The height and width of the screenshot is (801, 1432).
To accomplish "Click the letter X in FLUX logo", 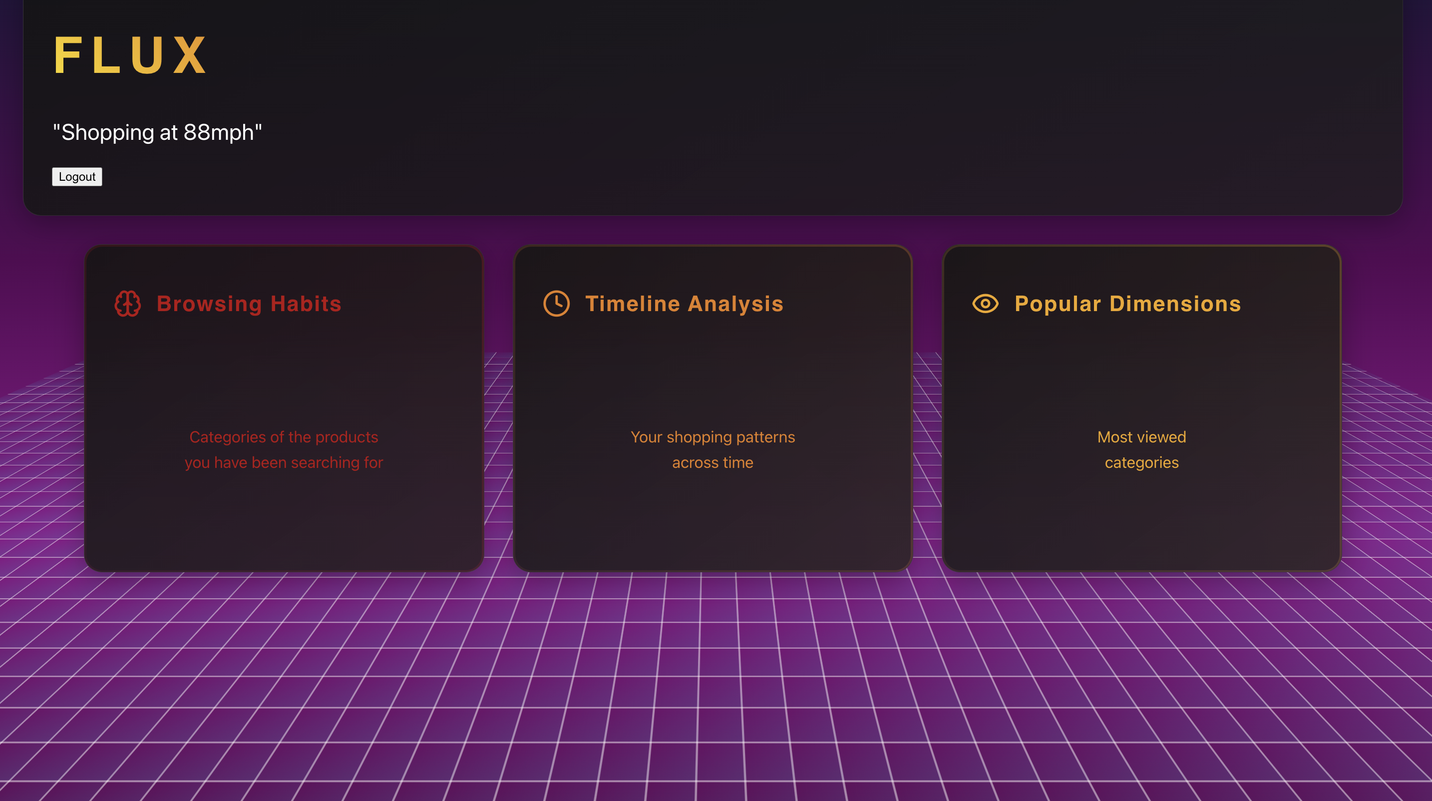I will point(190,55).
